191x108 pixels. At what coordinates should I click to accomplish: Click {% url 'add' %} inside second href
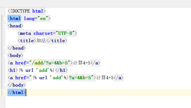click(50, 78)
